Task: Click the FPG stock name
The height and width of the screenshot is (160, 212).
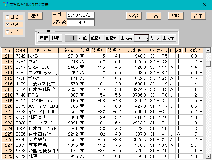Action: [x=33, y=95]
